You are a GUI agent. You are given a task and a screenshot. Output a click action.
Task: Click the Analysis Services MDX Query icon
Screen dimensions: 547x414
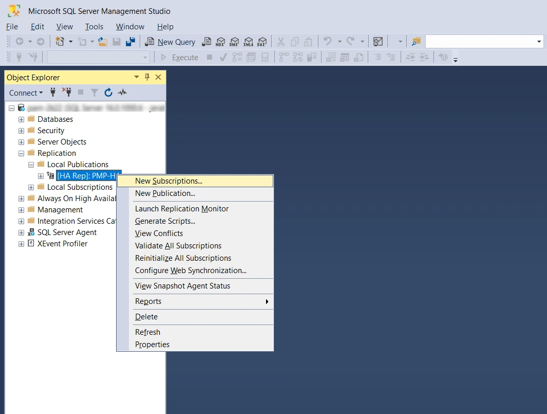[221, 42]
